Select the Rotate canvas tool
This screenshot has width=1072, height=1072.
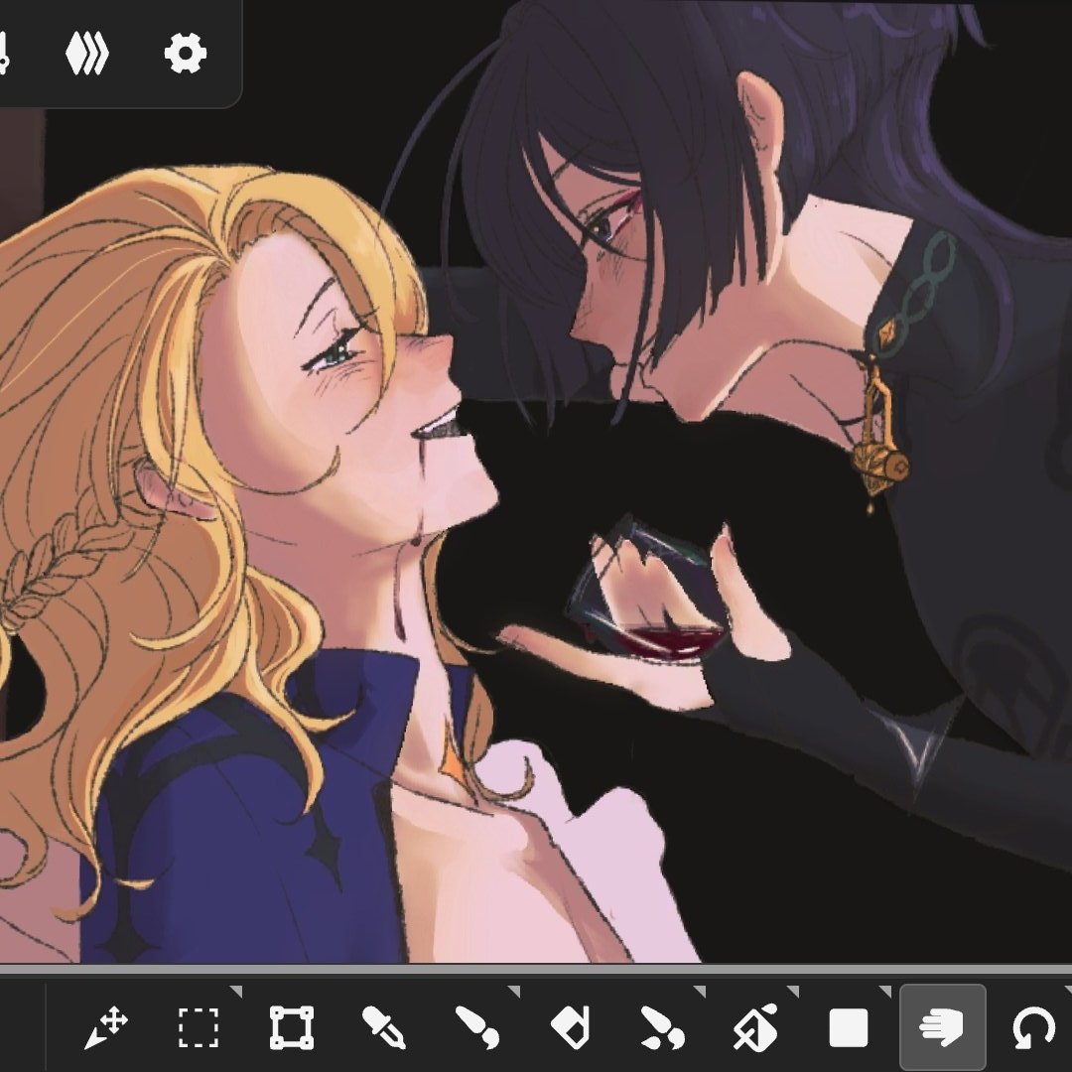click(x=1033, y=1027)
